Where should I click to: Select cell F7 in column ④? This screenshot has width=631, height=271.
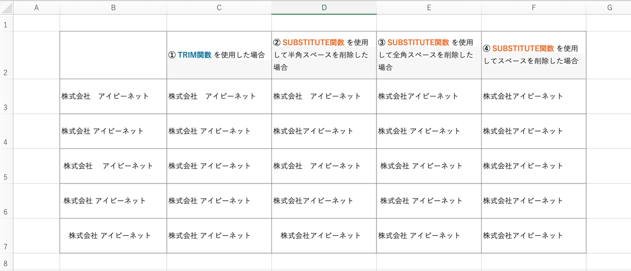[533, 236]
